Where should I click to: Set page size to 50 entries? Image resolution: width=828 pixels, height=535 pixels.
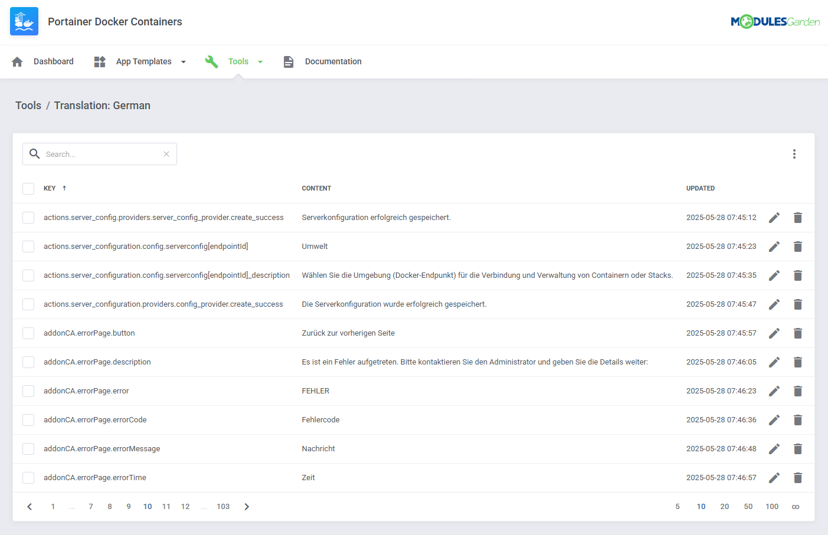point(748,506)
